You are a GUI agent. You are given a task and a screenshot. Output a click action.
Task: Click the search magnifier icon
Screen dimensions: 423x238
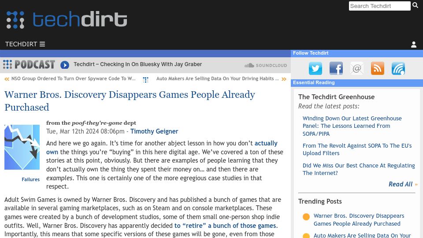pos(415,5)
